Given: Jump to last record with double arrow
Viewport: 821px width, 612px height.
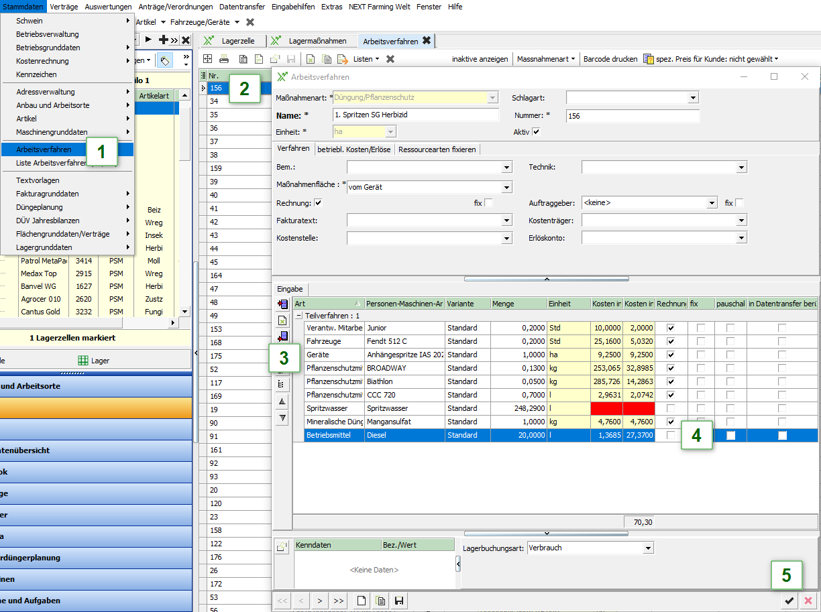Looking at the screenshot, I should [339, 601].
